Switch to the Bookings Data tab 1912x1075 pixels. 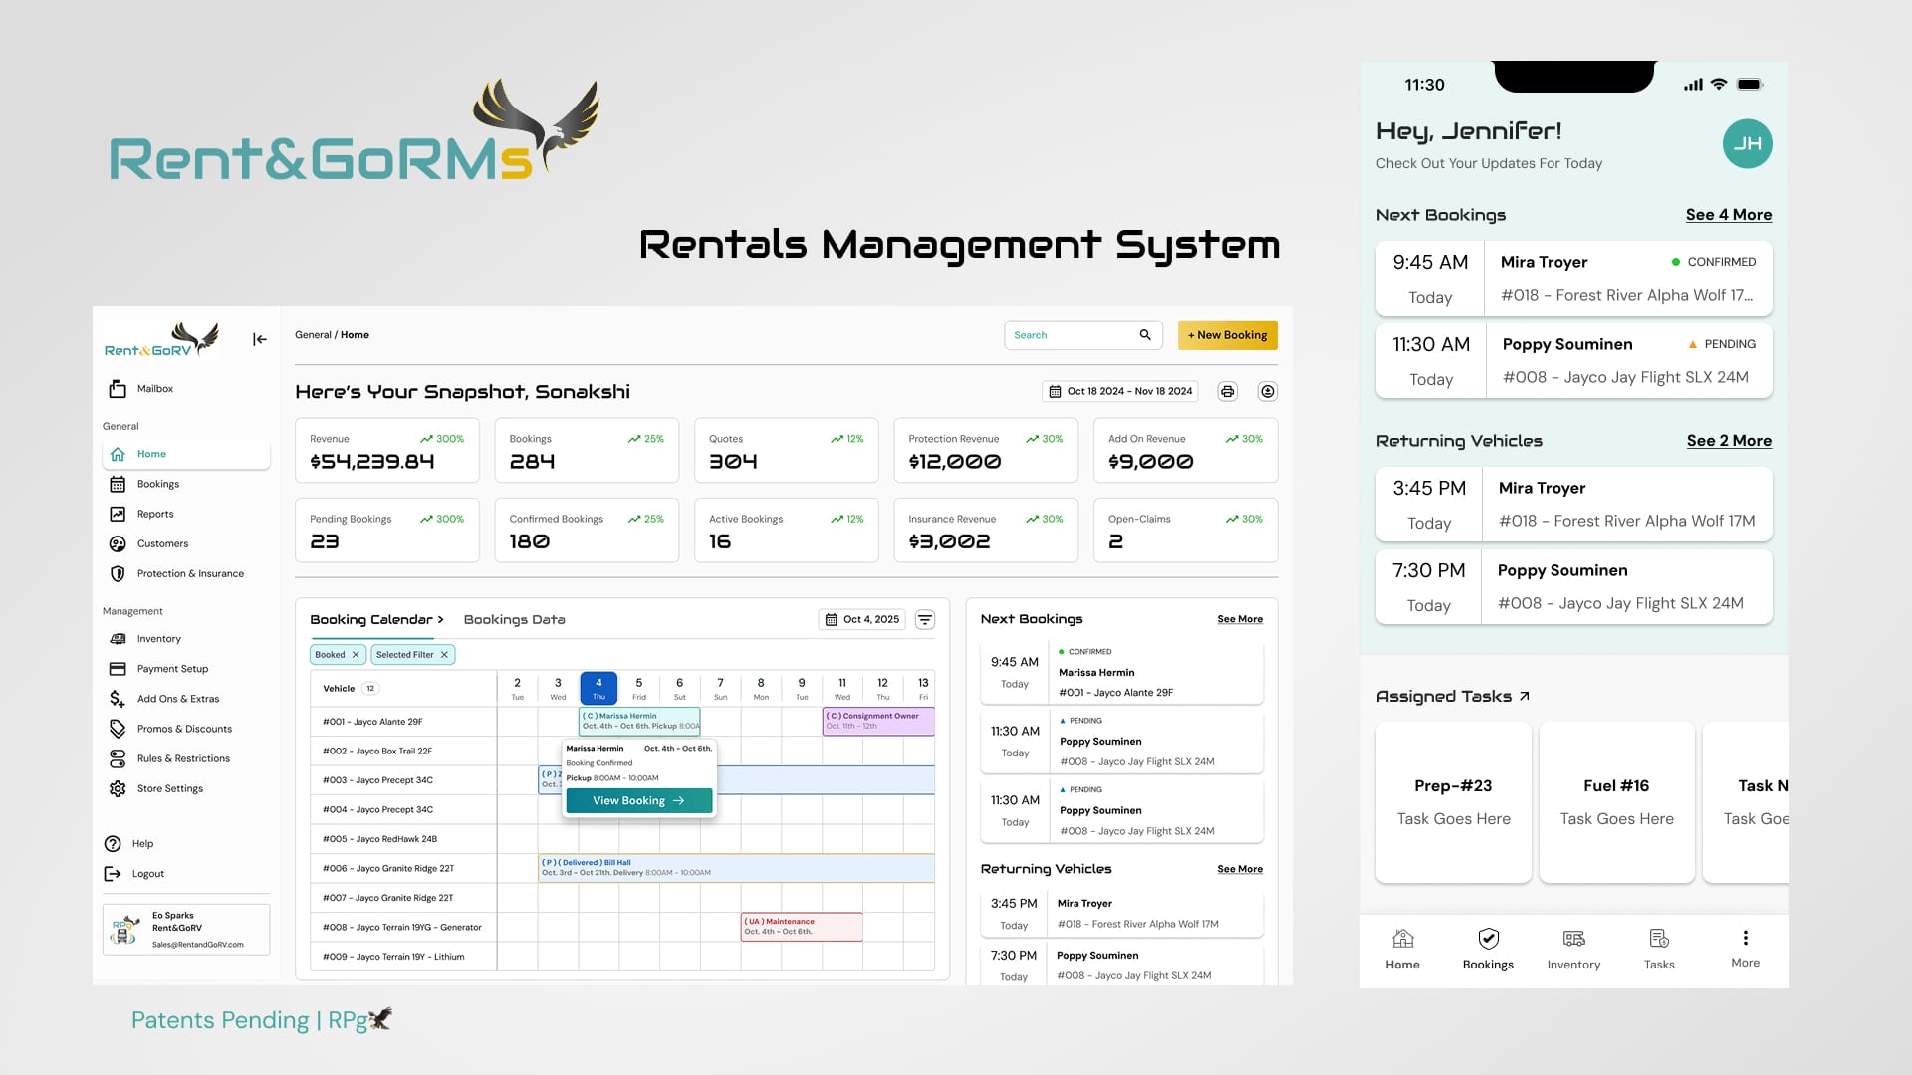tap(514, 619)
